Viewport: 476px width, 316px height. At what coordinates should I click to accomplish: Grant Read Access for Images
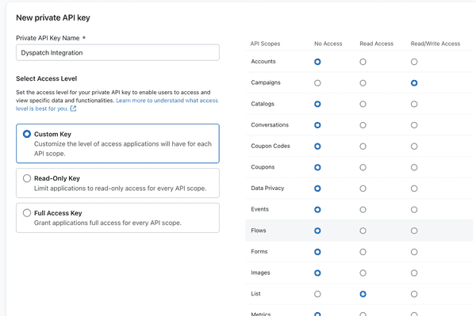363,273
